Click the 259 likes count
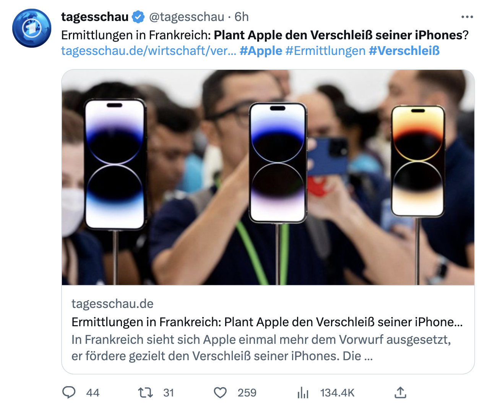 coord(247,393)
